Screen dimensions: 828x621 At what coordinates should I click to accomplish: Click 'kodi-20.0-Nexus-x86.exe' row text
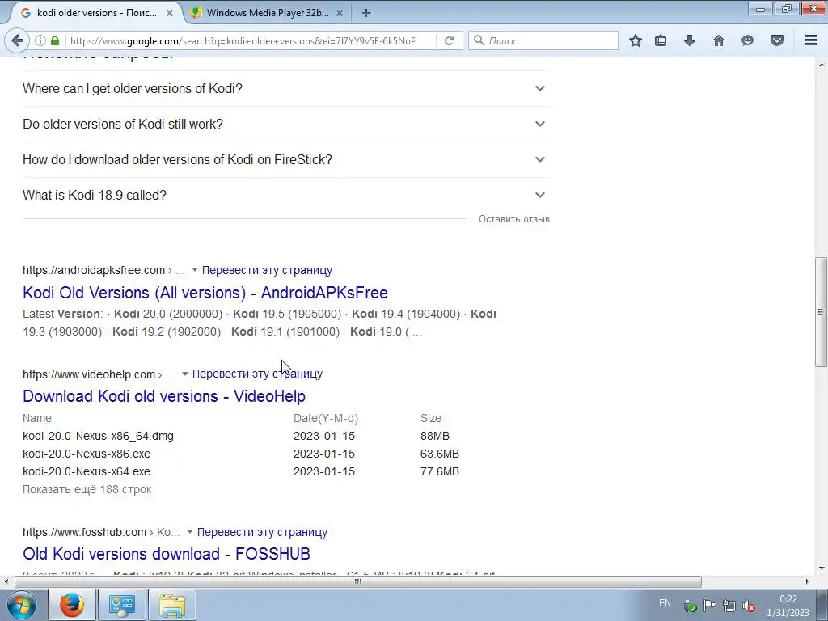point(87,454)
